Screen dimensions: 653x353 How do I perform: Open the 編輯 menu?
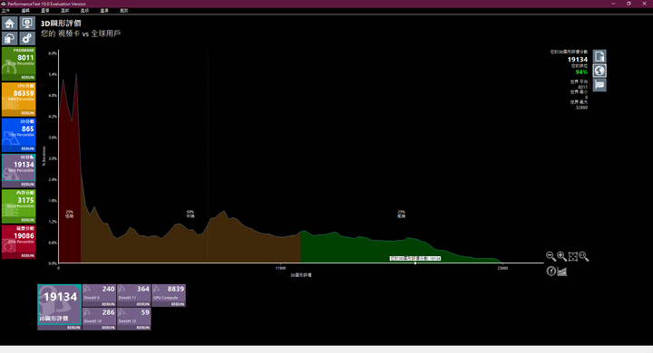pyautogui.click(x=25, y=10)
